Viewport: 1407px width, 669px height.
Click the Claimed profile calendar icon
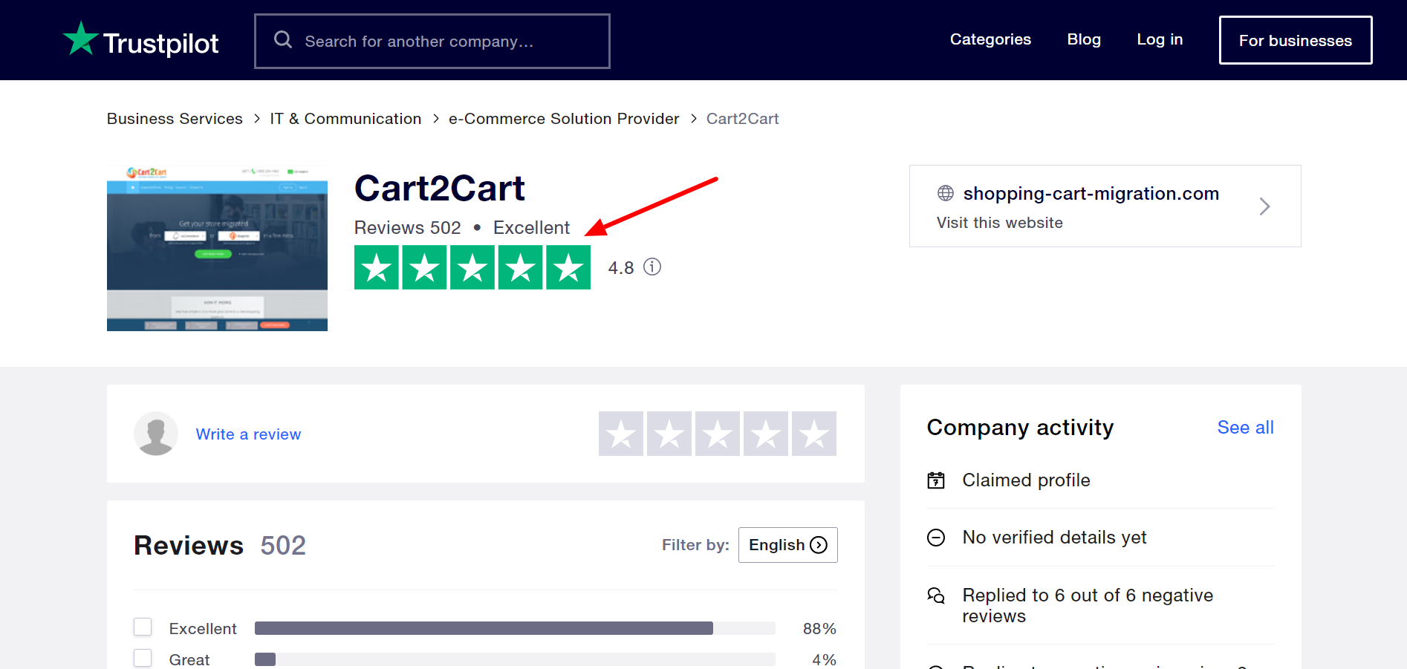937,480
